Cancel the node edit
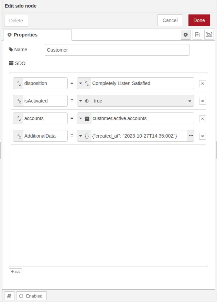This screenshot has width=217, height=302. pos(170,20)
